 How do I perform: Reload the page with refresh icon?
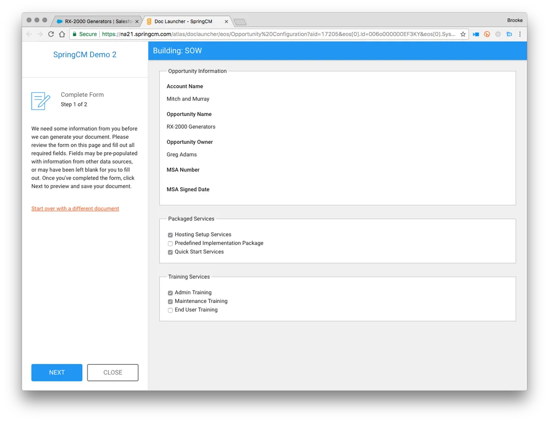tap(51, 34)
